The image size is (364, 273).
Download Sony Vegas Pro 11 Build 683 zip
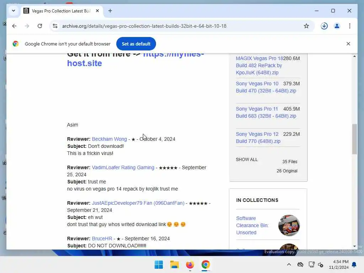tap(266, 112)
